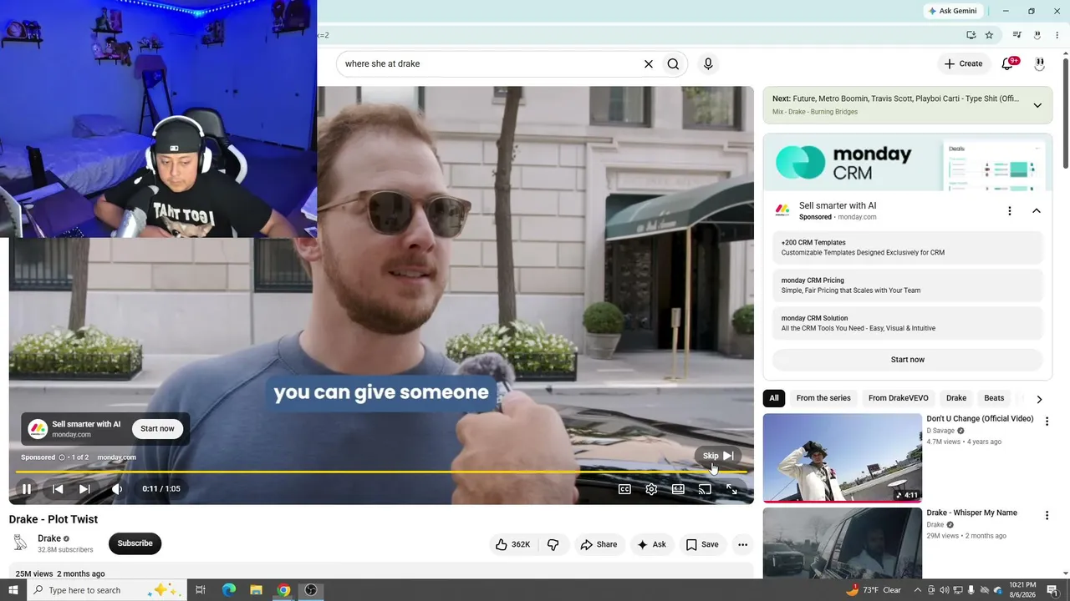1070x601 pixels.
Task: Skip the sponsored ad
Action: [x=718, y=456]
